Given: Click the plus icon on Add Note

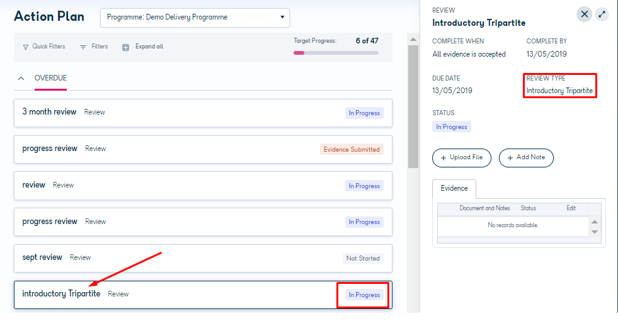Looking at the screenshot, I should (x=510, y=158).
